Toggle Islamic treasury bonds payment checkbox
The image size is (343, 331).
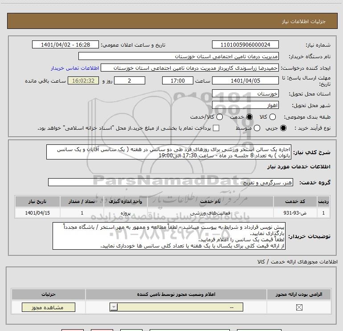point(216,128)
